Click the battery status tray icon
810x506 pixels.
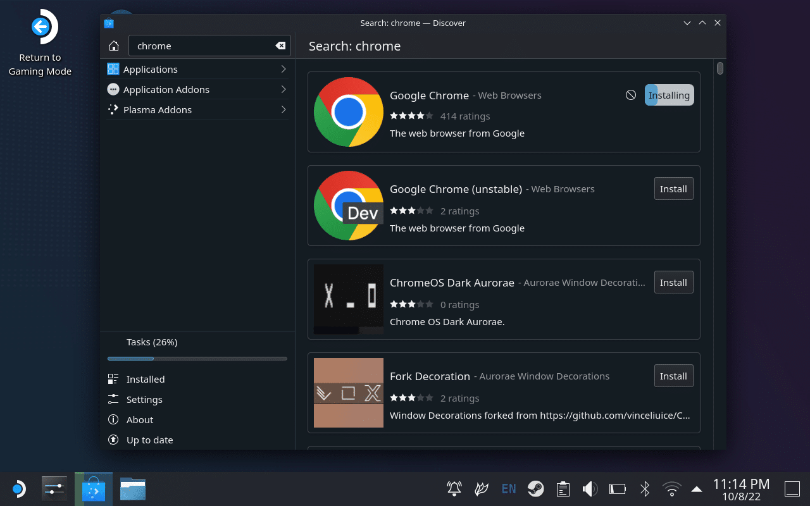pyautogui.click(x=617, y=488)
